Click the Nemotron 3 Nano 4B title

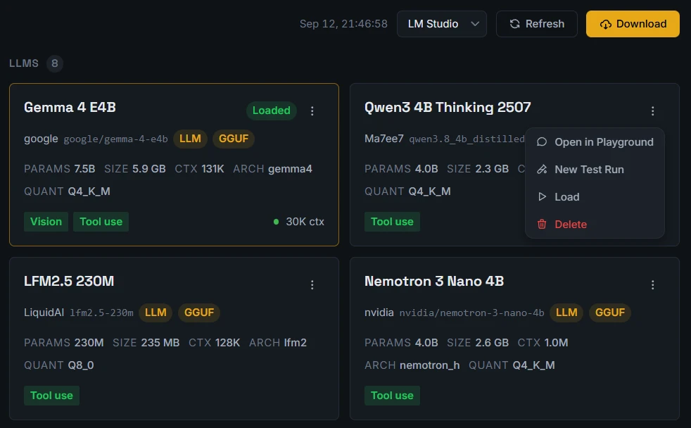pos(434,281)
